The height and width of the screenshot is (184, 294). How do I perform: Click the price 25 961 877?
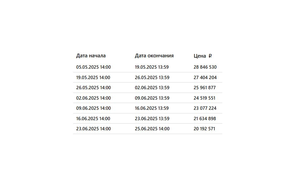pos(205,88)
